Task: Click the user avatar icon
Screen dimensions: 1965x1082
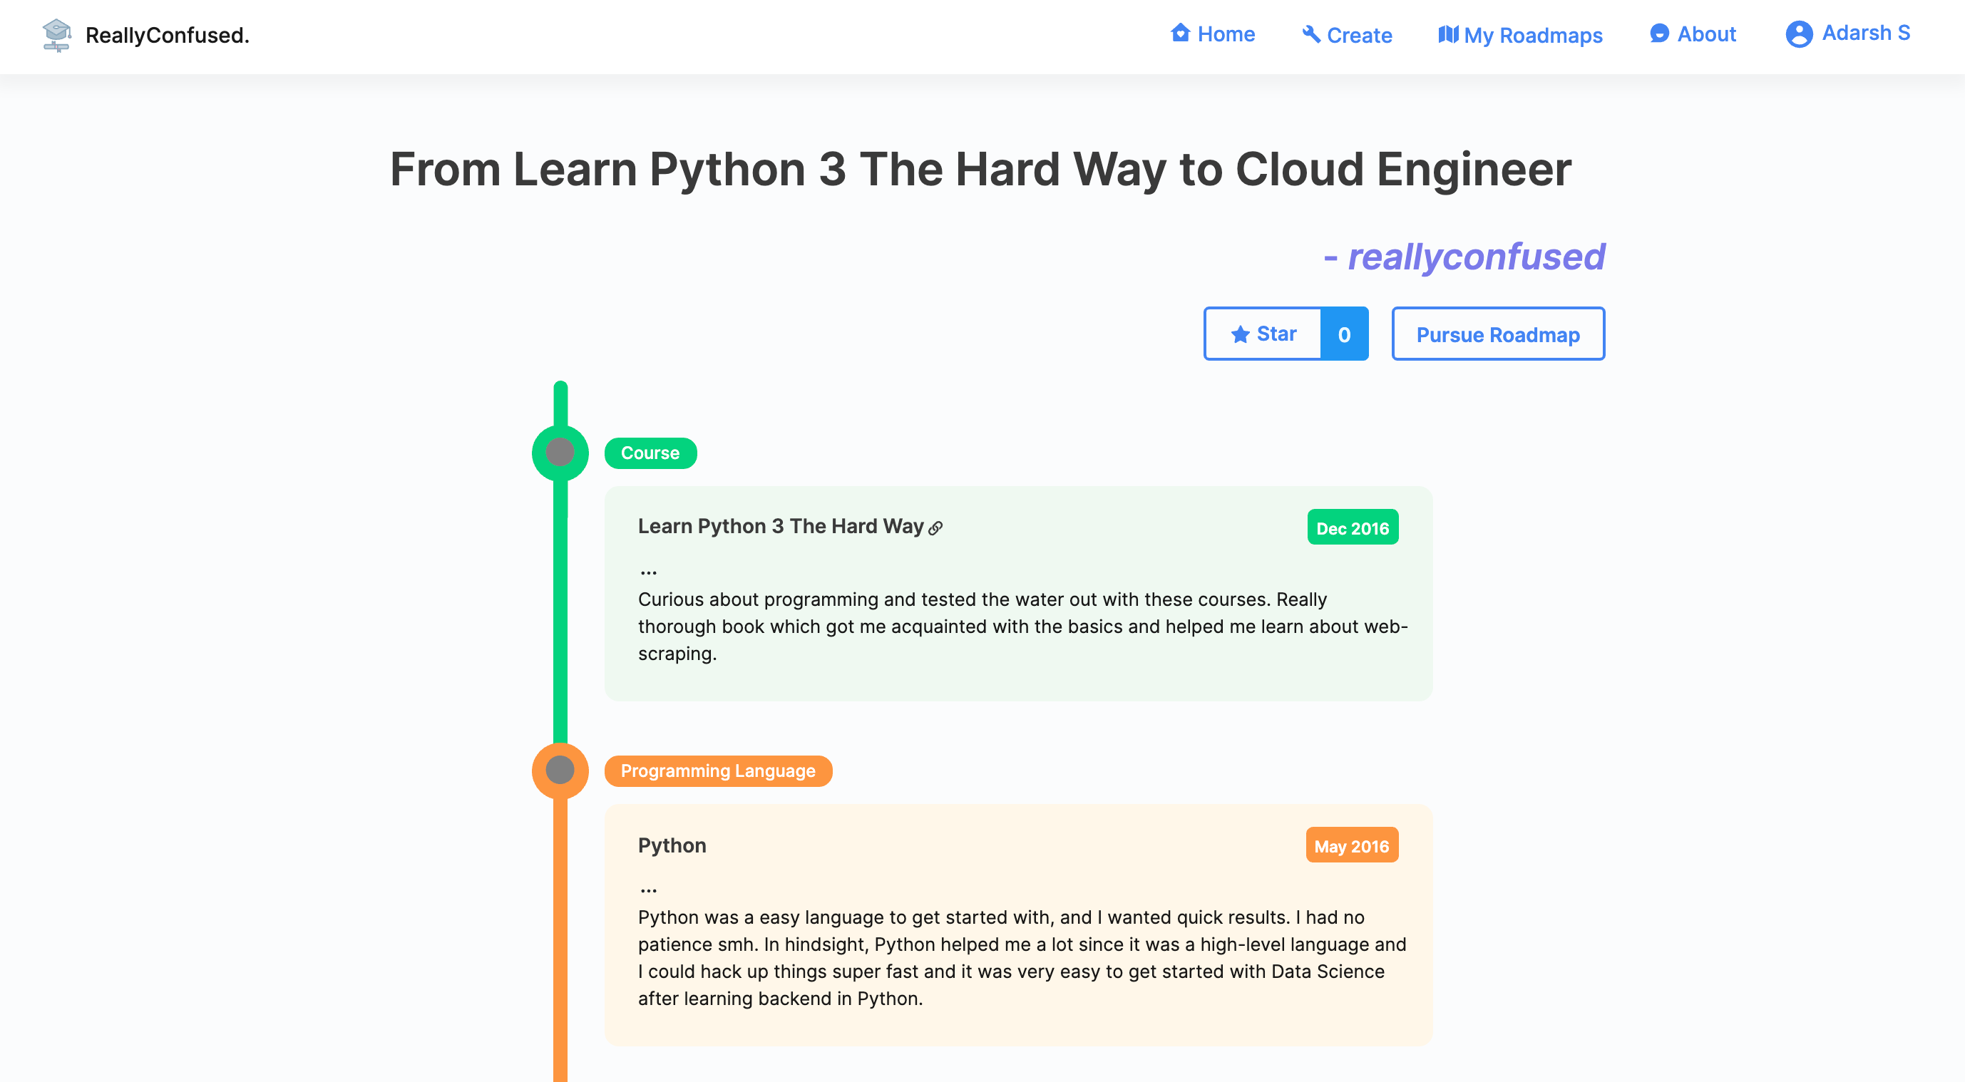Action: (x=1799, y=34)
